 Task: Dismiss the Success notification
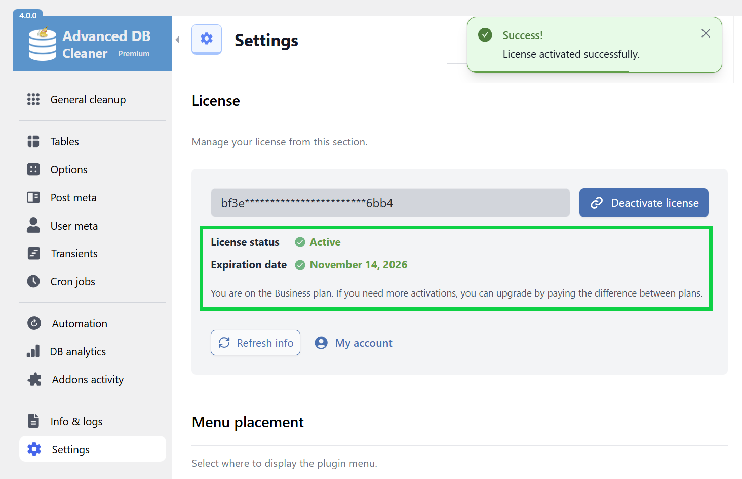tap(706, 33)
